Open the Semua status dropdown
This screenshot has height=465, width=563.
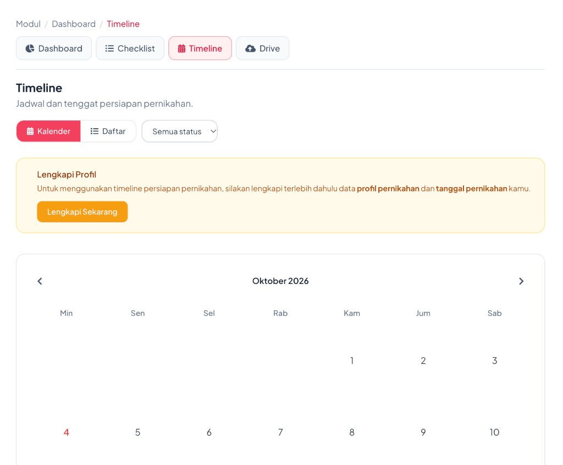tap(180, 131)
